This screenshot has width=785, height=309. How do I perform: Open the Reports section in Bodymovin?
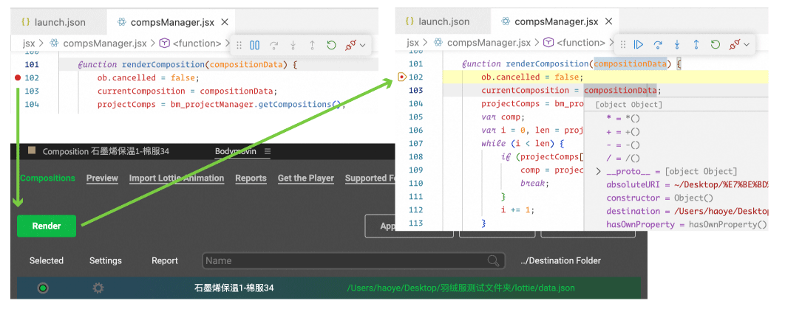251,178
